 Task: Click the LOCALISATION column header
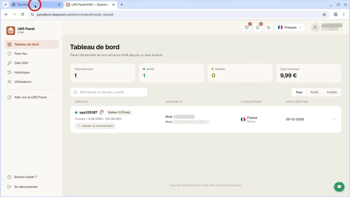pos(251,102)
